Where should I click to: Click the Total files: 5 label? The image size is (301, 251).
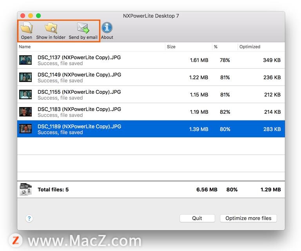53,189
